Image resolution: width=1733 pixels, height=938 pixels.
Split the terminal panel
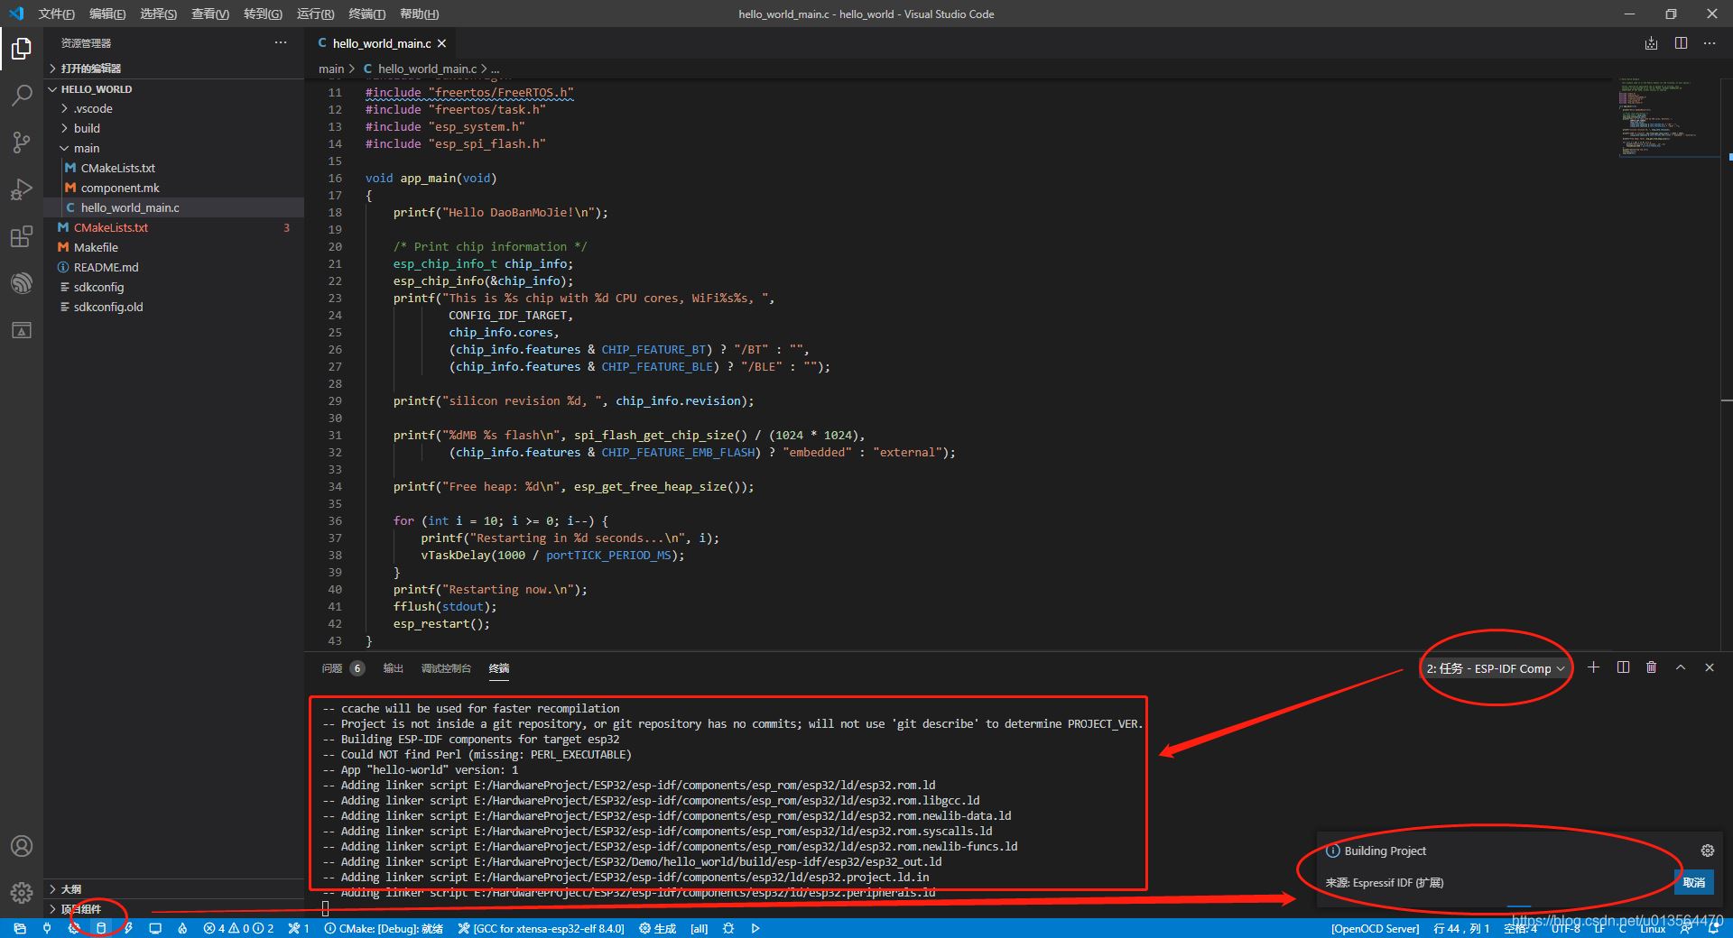pos(1623,667)
